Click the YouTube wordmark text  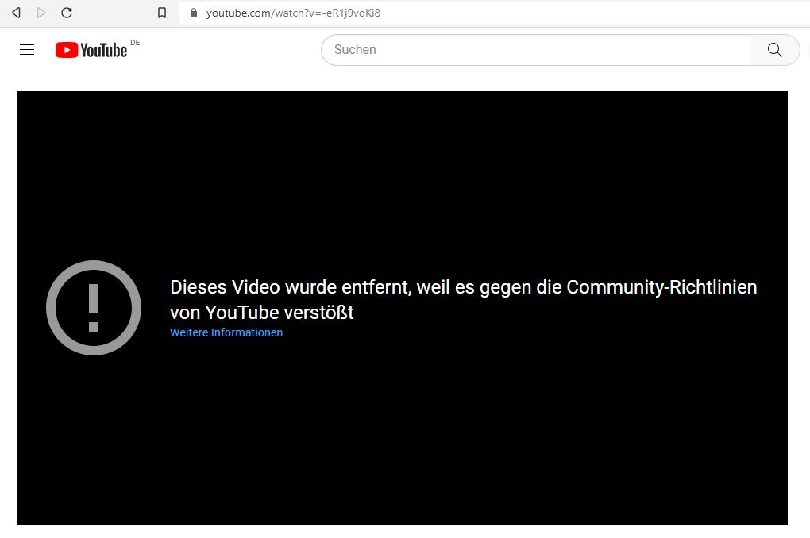click(103, 49)
